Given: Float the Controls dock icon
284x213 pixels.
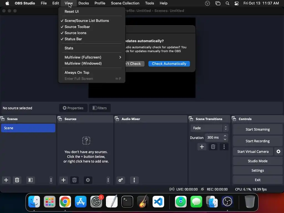Looking at the screenshot, I should tap(234, 119).
